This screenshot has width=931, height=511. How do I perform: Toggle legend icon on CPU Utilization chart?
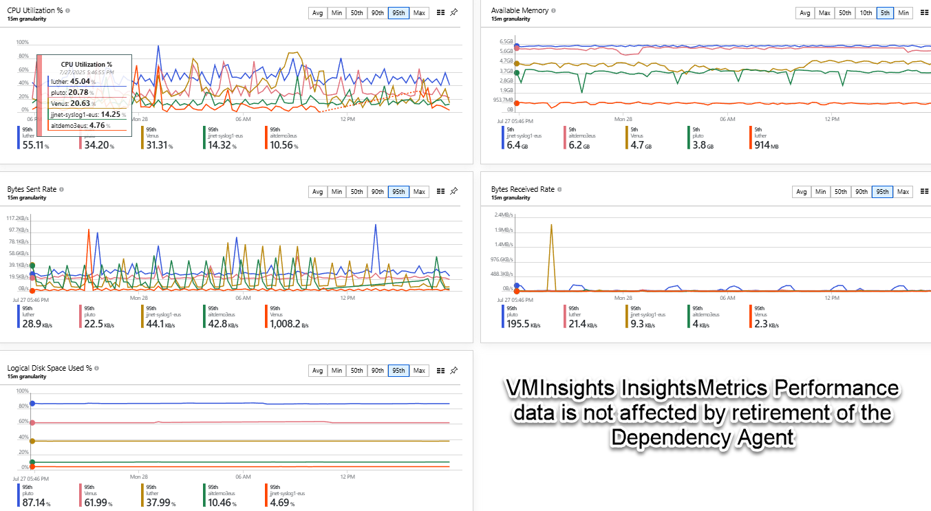point(440,13)
